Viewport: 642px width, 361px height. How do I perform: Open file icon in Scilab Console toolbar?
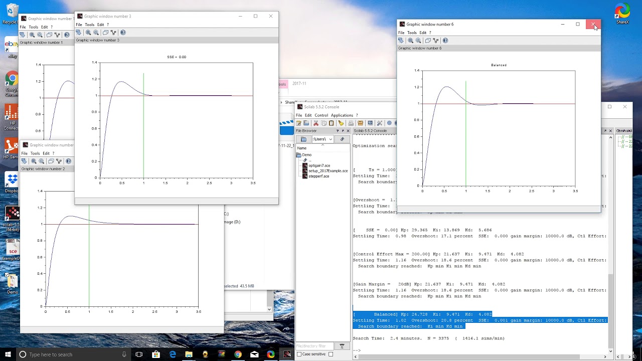(x=306, y=123)
